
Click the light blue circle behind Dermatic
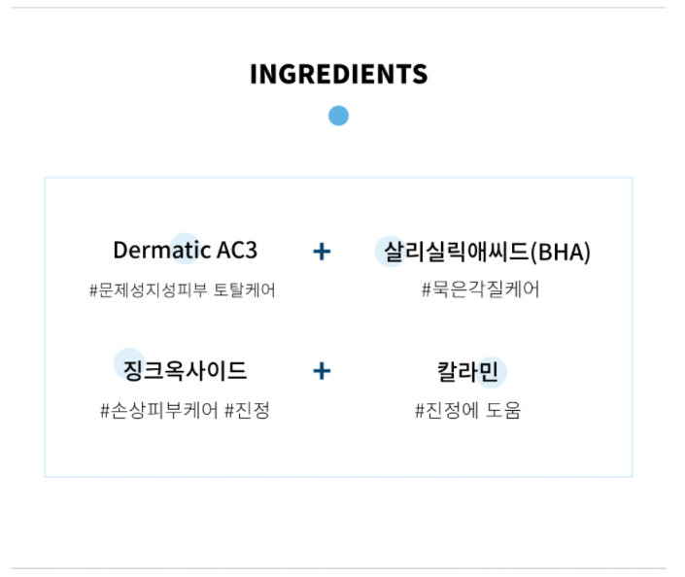point(185,249)
